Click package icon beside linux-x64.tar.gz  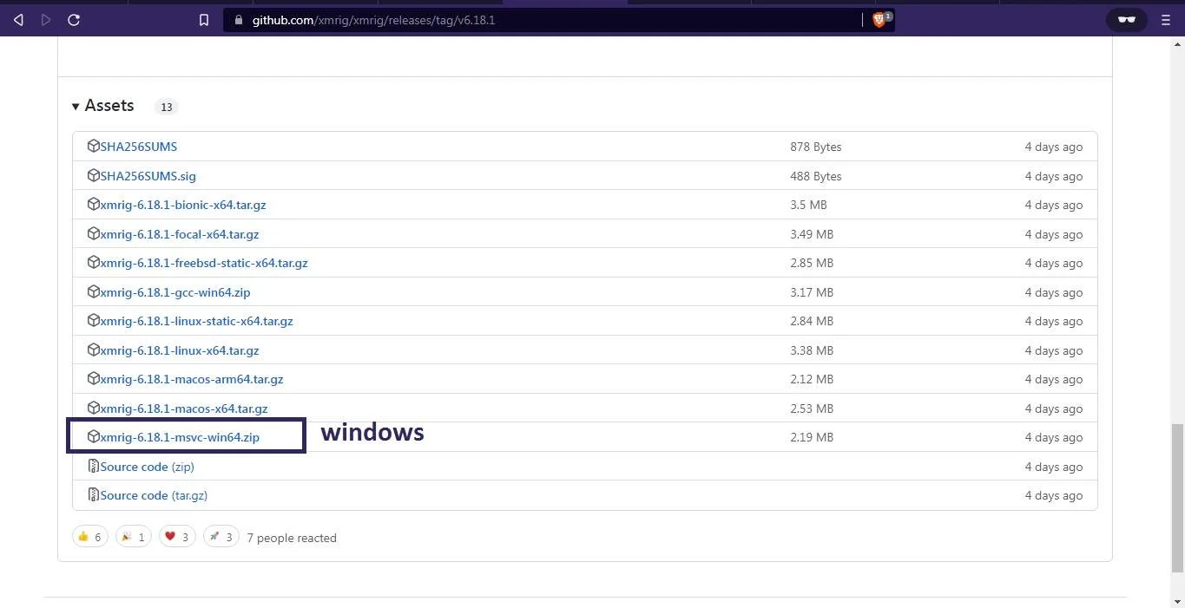pos(94,350)
